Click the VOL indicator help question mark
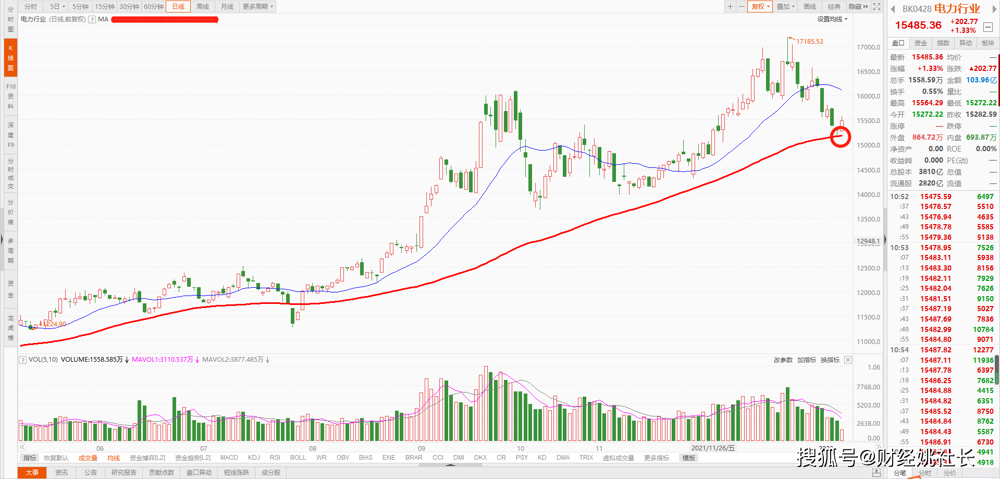Screen dimensions: 1000x479 click(x=22, y=360)
